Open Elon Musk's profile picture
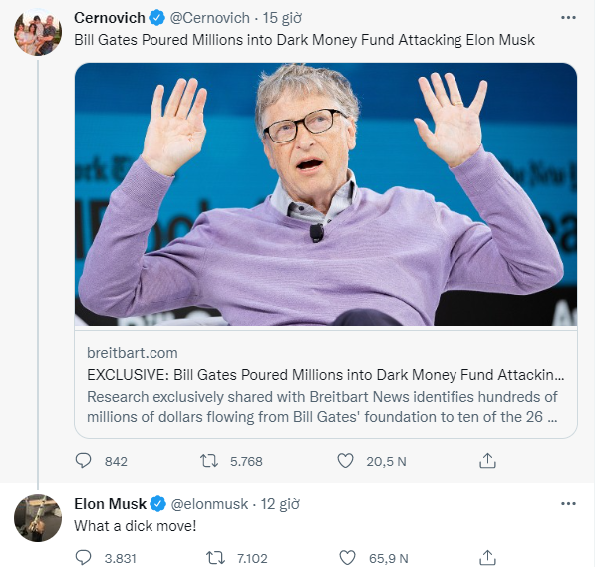 tap(38, 518)
